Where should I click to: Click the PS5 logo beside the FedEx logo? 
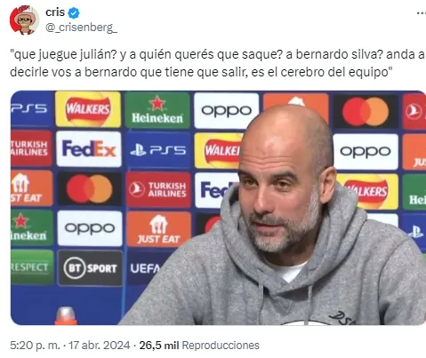click(158, 150)
